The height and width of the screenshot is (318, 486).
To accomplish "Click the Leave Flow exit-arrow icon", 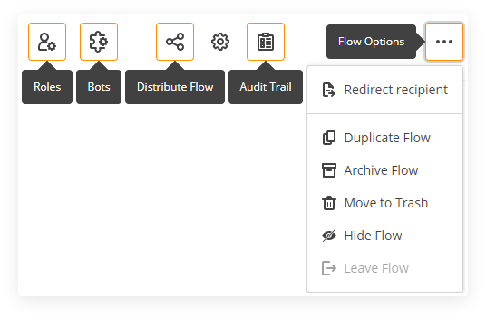I will [x=329, y=268].
